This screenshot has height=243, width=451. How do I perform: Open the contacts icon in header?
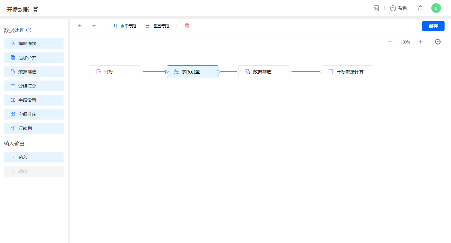[376, 8]
